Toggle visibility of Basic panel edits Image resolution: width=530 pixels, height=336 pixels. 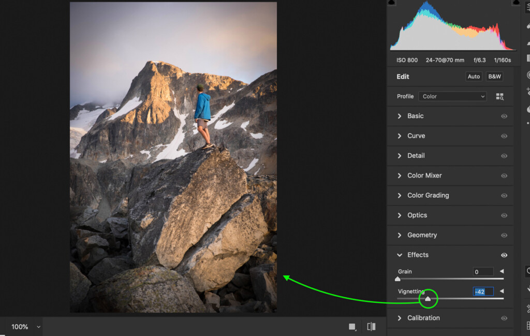(504, 116)
